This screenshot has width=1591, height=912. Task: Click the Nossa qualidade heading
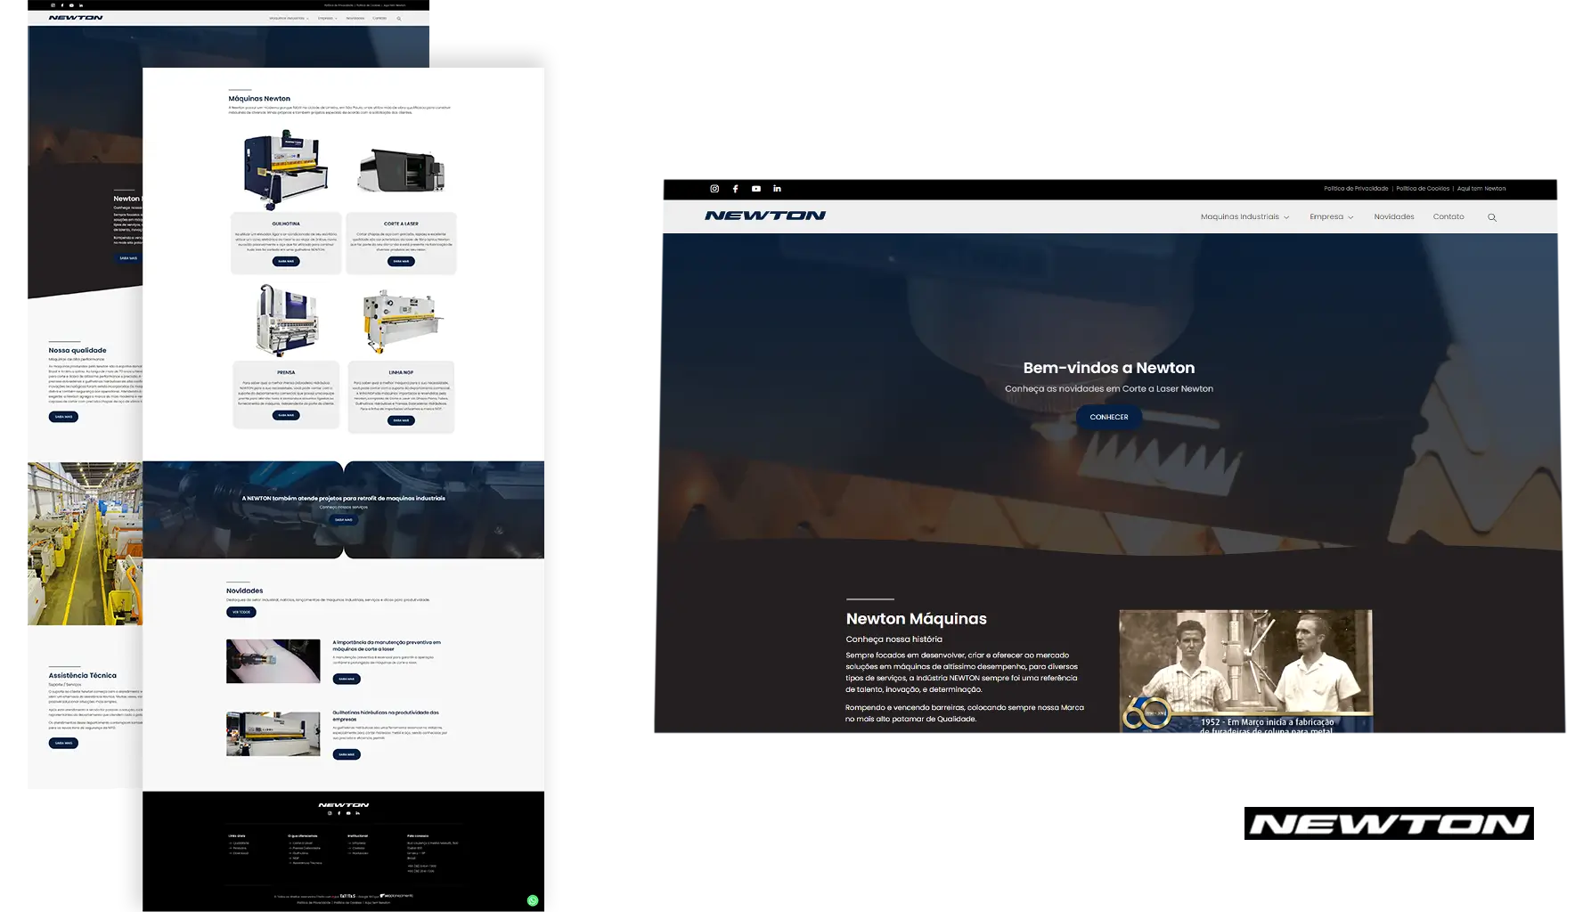(x=78, y=351)
